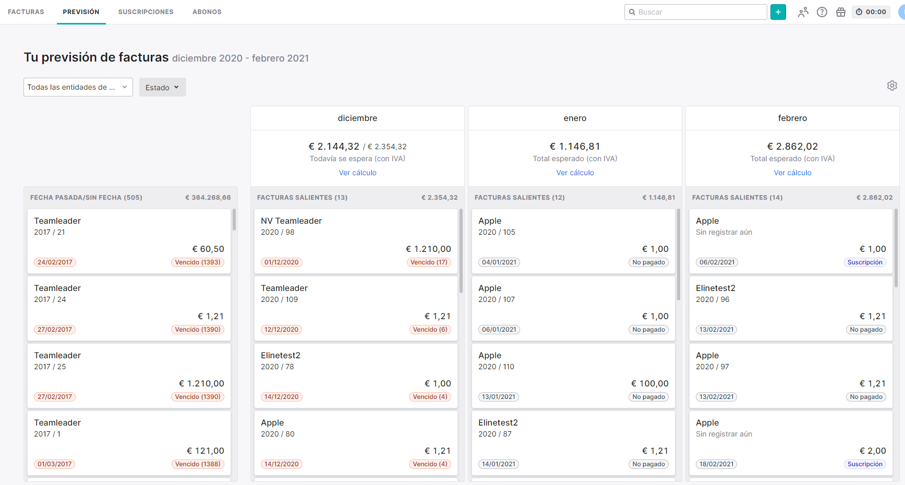Viewport: 905px width, 485px height.
Task: Open Elinetest2 invoice 2020 / 87 card
Action: click(573, 443)
